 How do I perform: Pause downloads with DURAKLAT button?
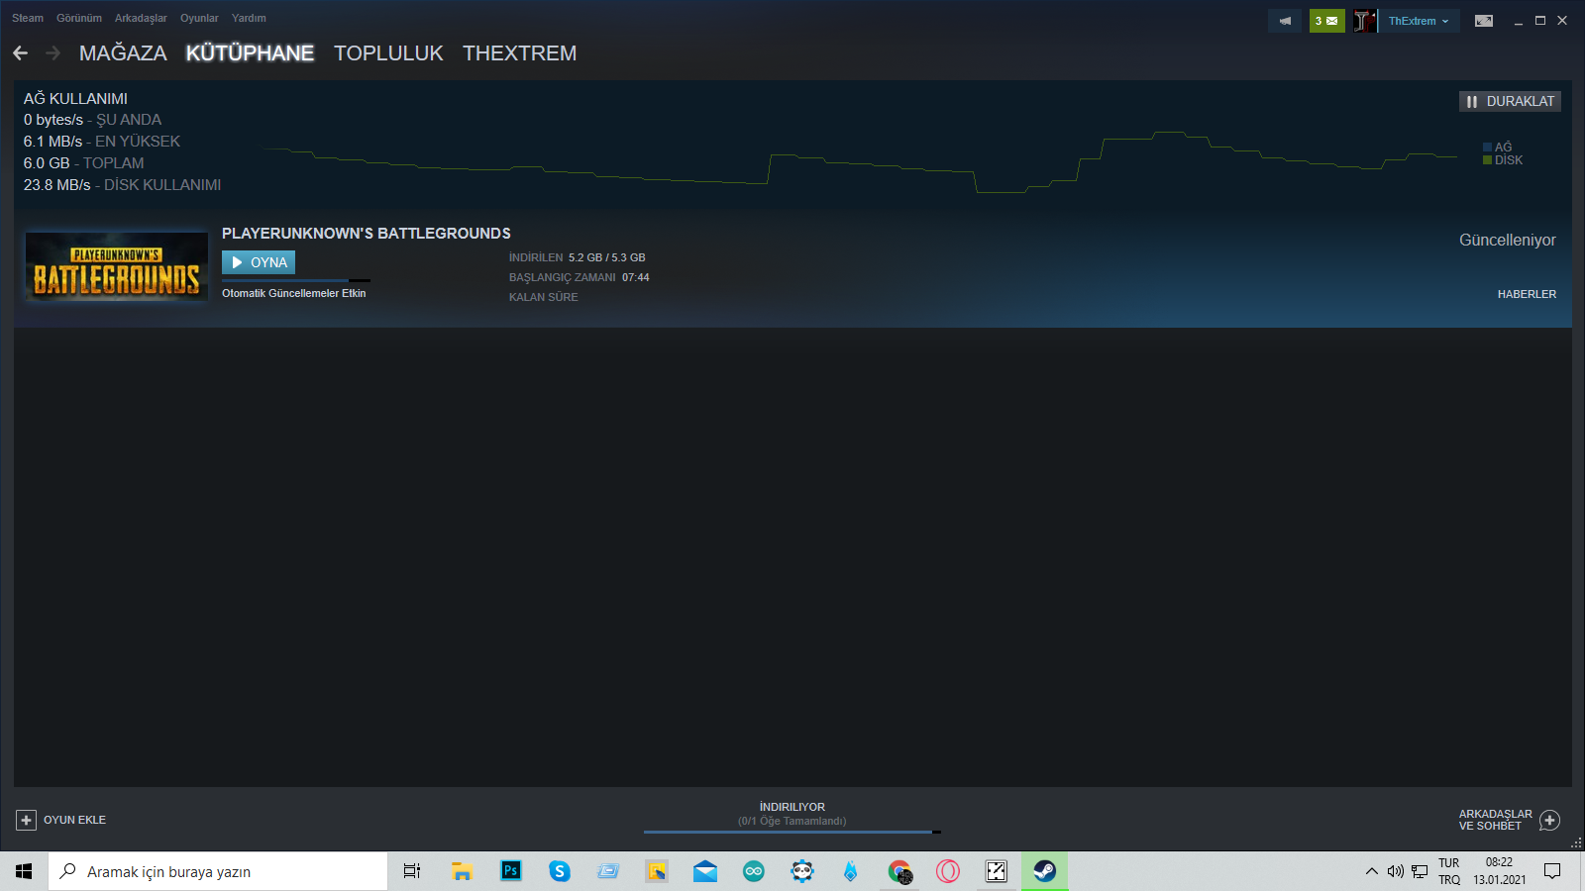(1510, 101)
